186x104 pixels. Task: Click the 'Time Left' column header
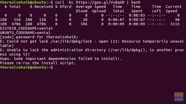[157, 9]
